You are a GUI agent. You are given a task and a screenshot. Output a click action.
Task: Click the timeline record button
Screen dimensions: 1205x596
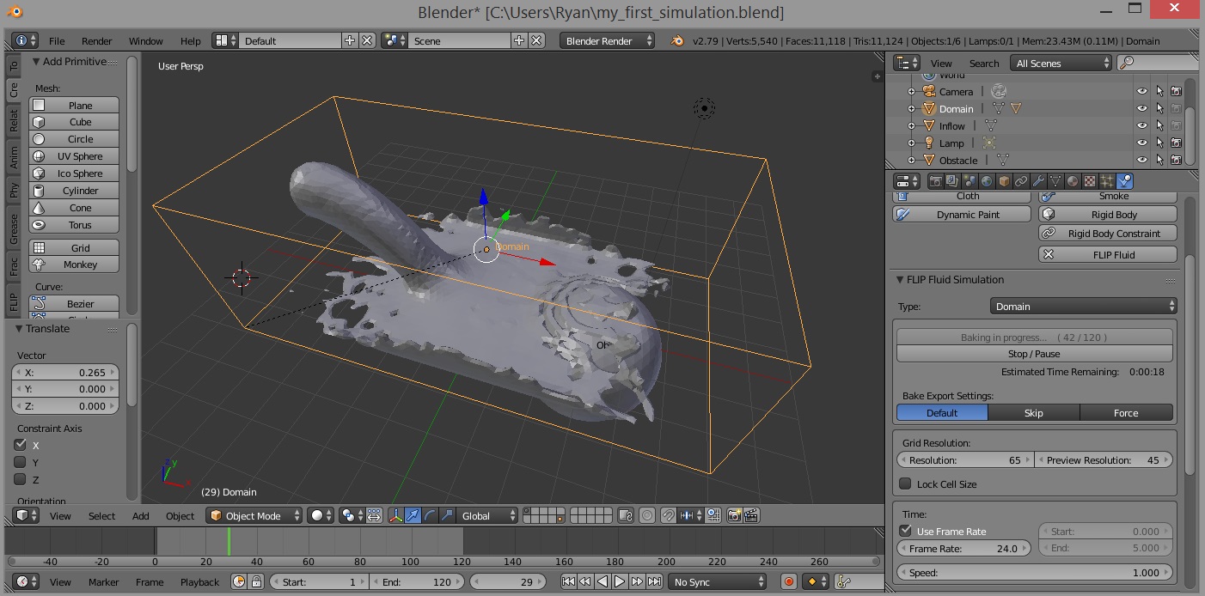coord(789,581)
